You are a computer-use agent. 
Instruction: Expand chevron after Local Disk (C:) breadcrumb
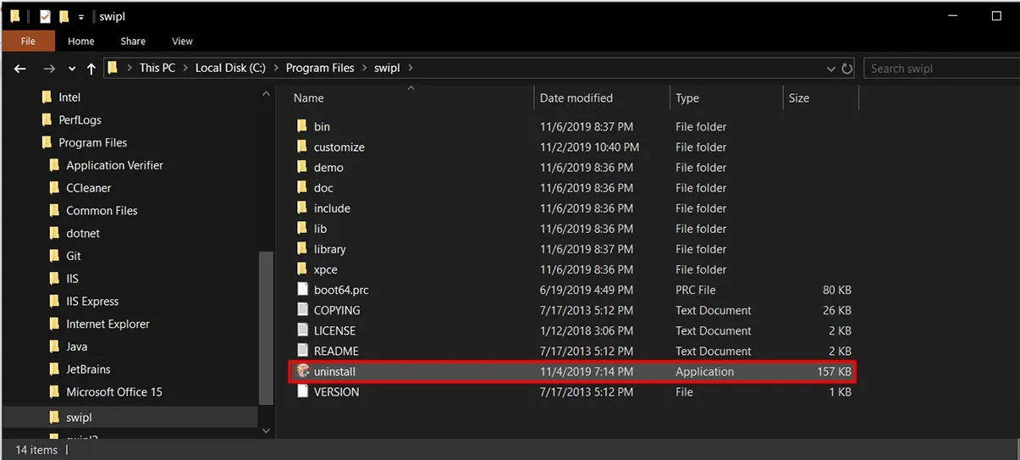point(276,68)
